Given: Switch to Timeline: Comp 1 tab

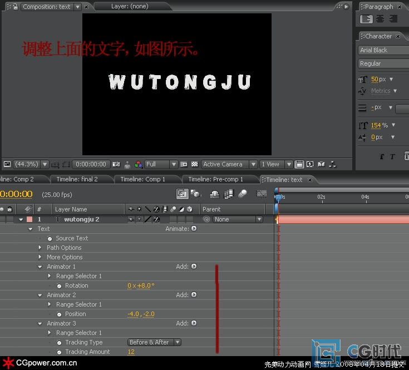Looking at the screenshot, I should (x=142, y=179).
